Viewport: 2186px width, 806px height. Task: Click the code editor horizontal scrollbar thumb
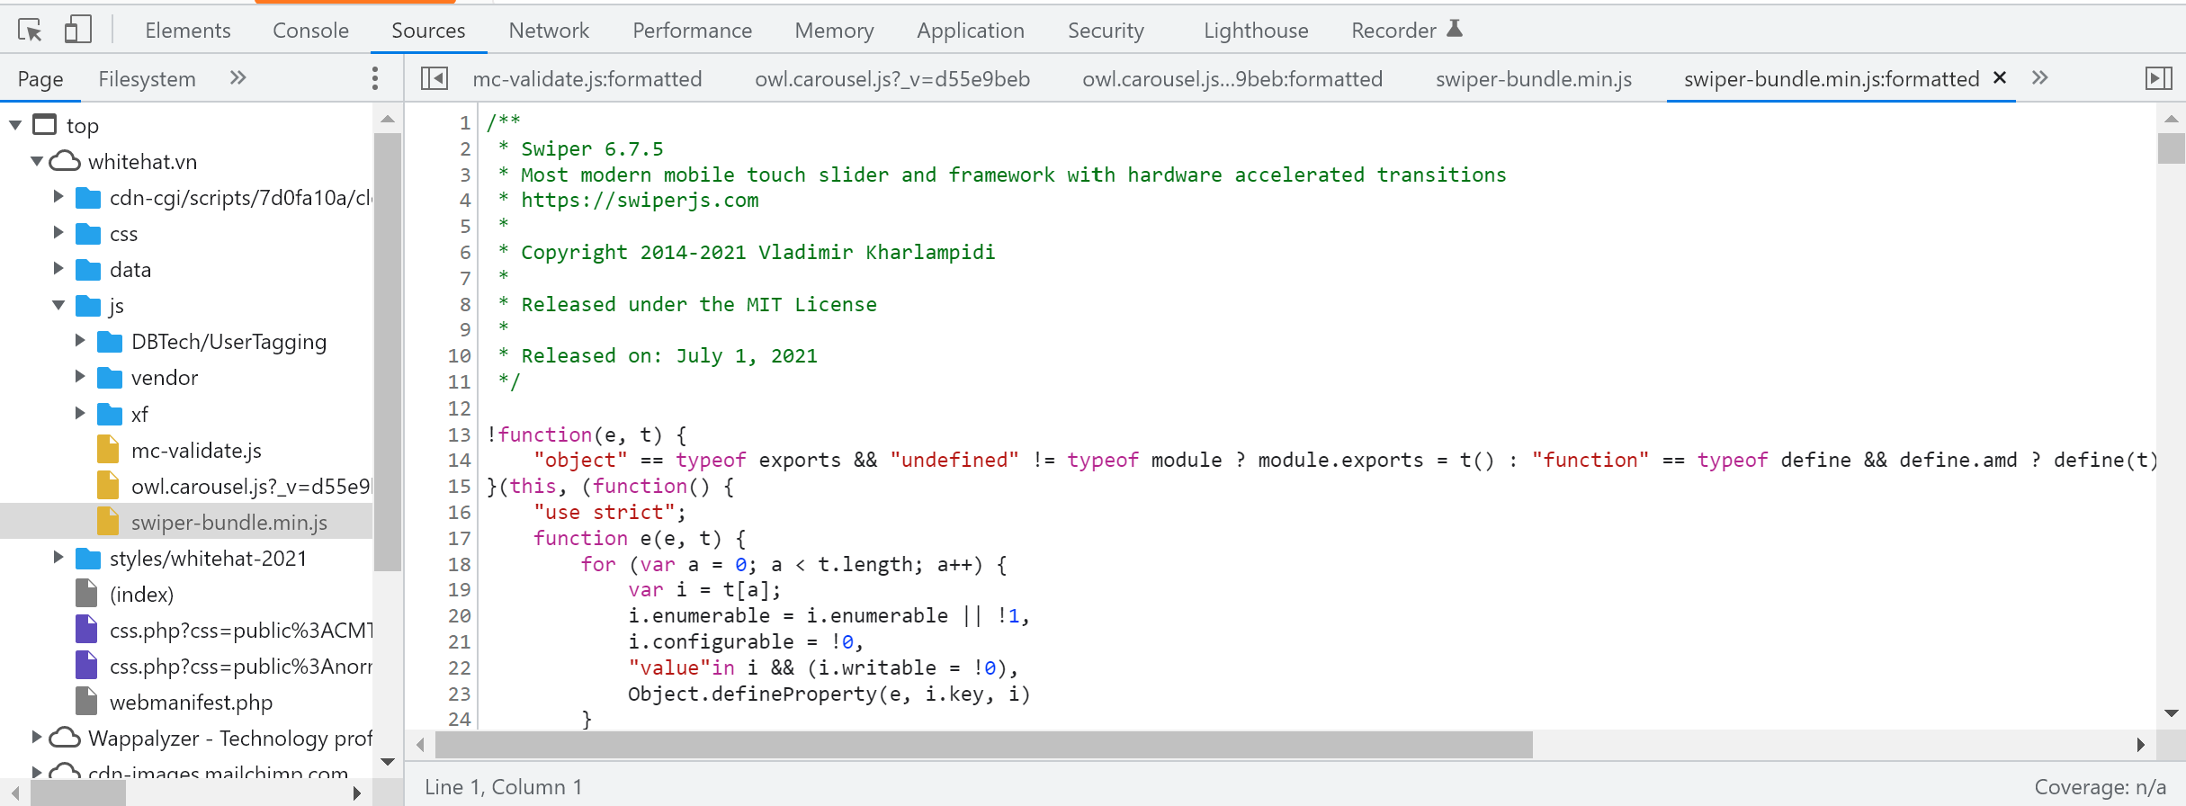(984, 745)
